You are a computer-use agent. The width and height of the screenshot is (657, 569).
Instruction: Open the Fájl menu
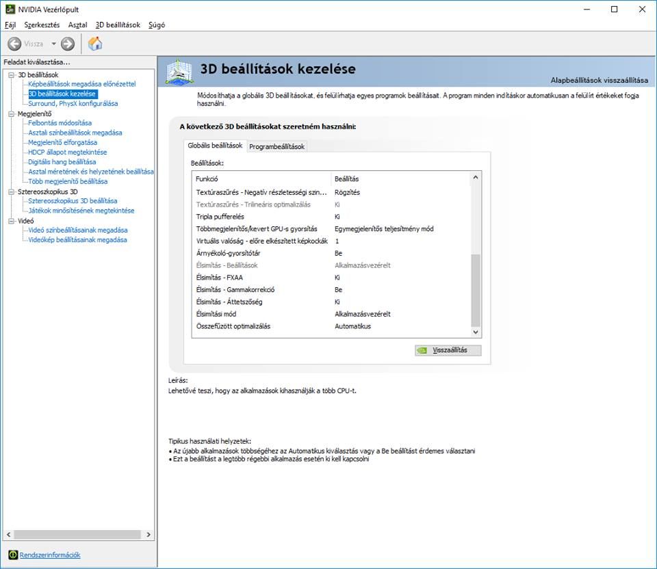point(10,25)
